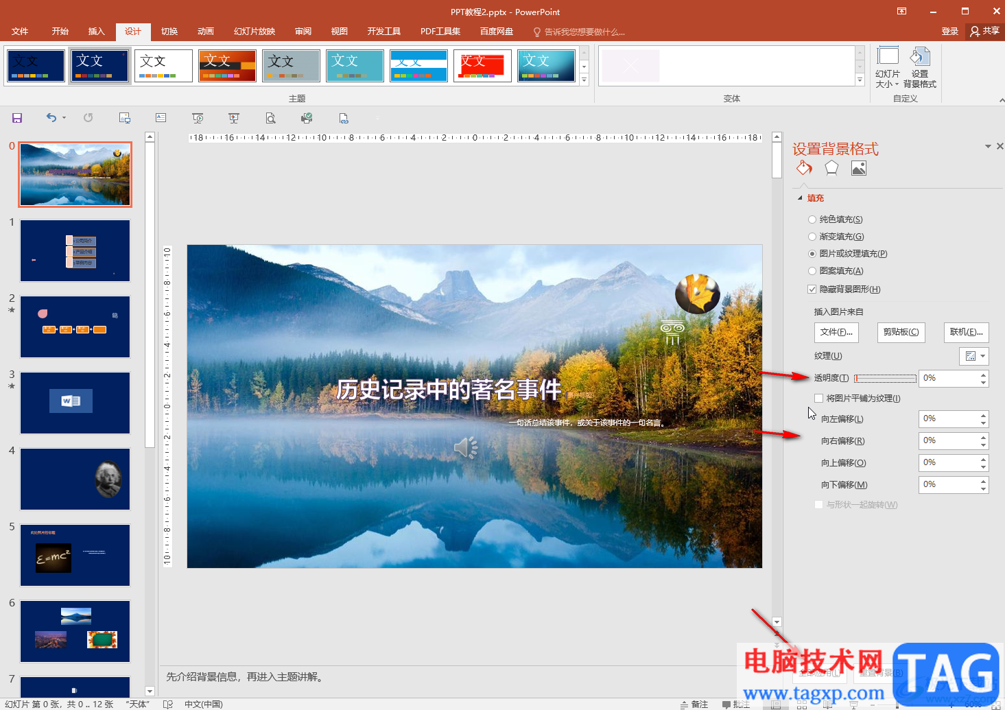Image resolution: width=1005 pixels, height=710 pixels.
Task: Decrease the 向下偏移 offset bottom value
Action: click(984, 488)
